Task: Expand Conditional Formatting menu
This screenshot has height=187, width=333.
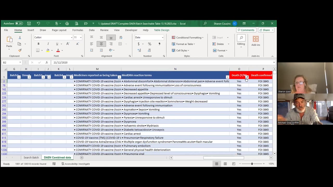Action: (x=188, y=37)
